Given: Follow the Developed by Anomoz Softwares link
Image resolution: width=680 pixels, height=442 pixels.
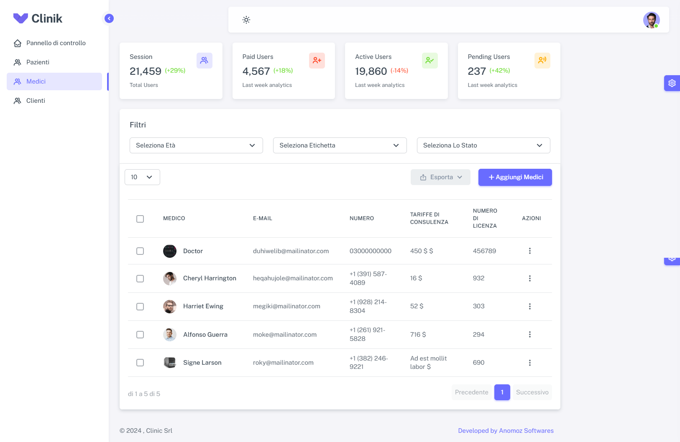Looking at the screenshot, I should click(506, 431).
